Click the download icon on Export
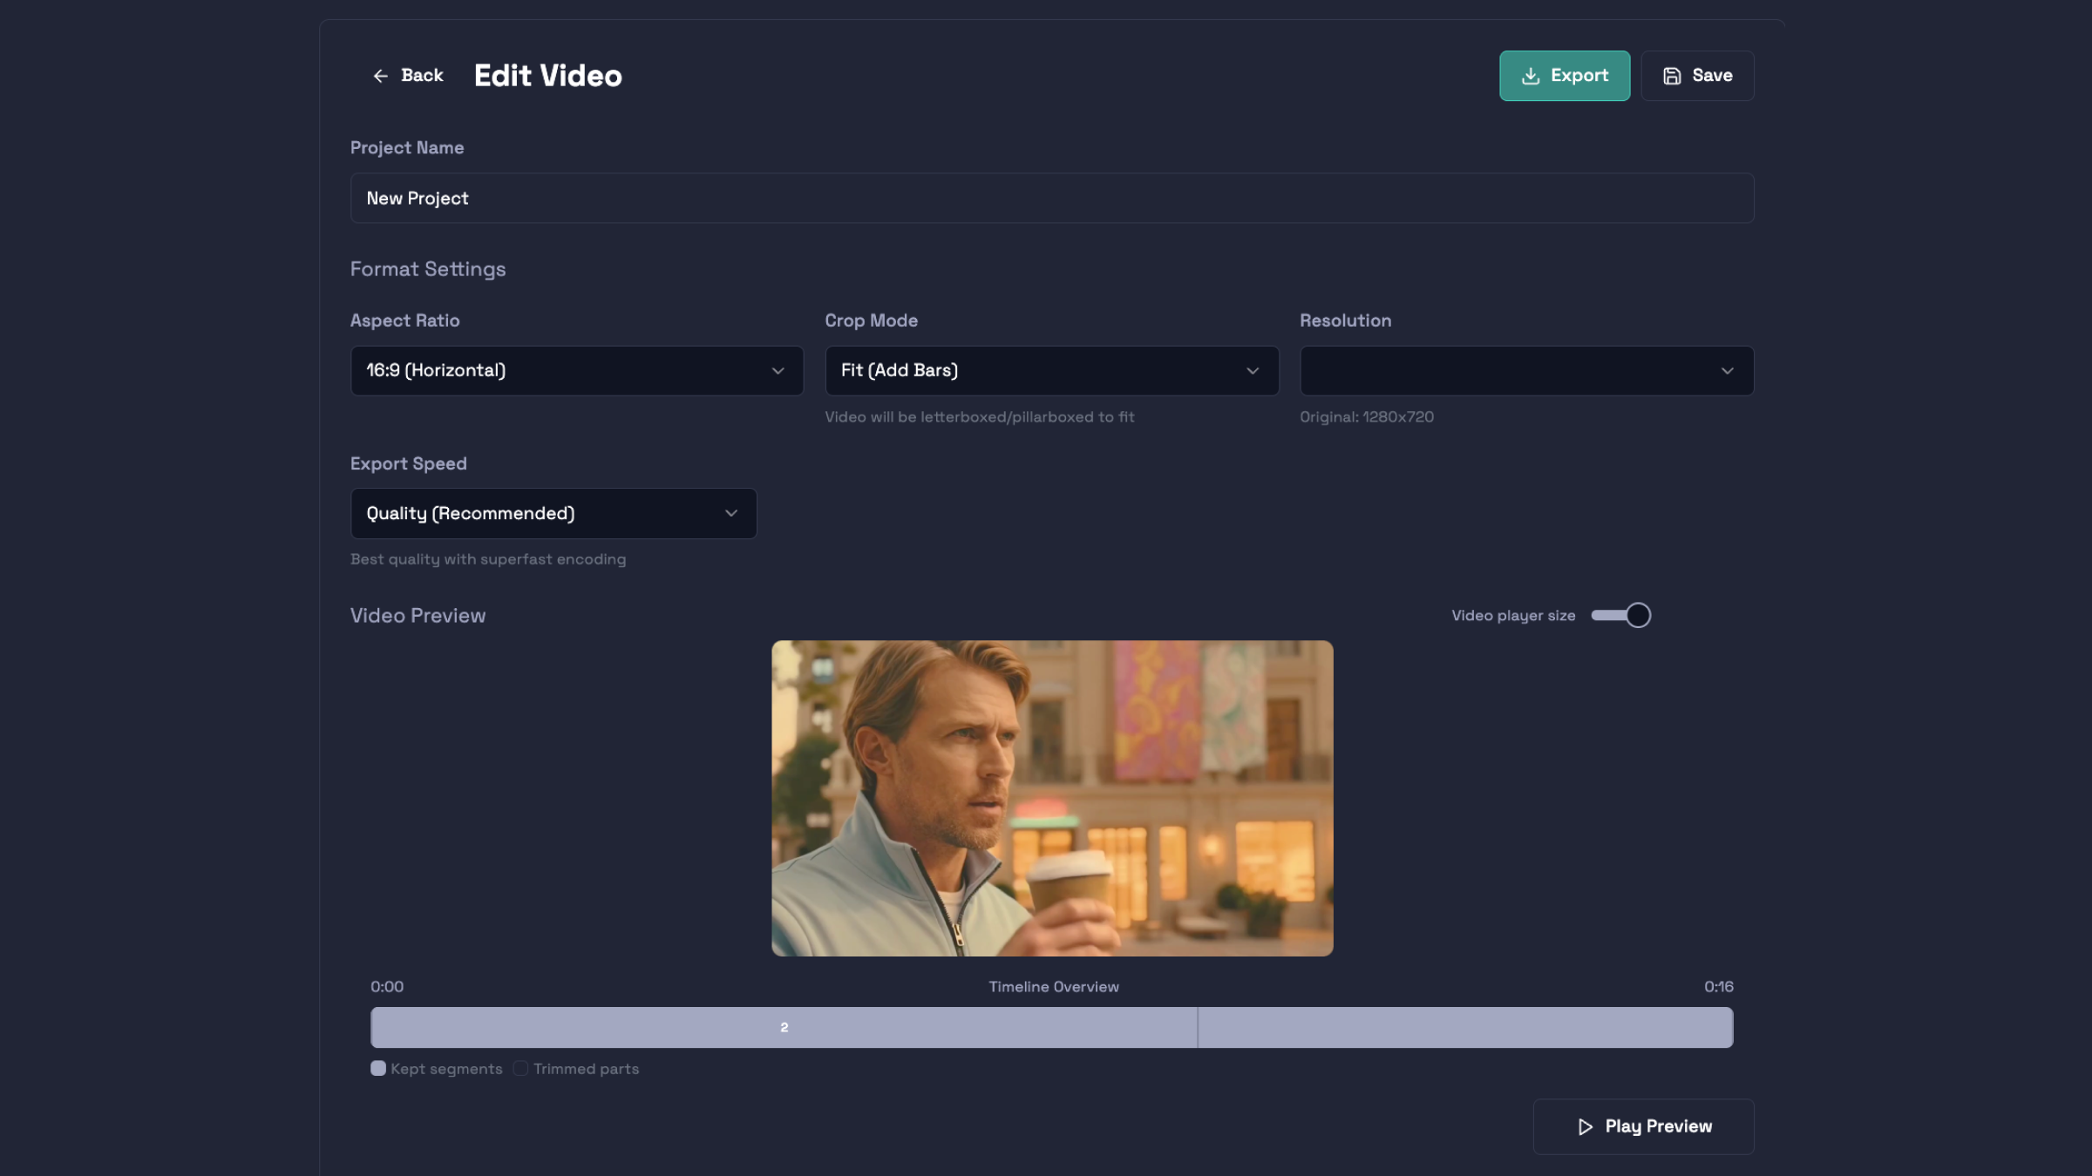 (1530, 76)
